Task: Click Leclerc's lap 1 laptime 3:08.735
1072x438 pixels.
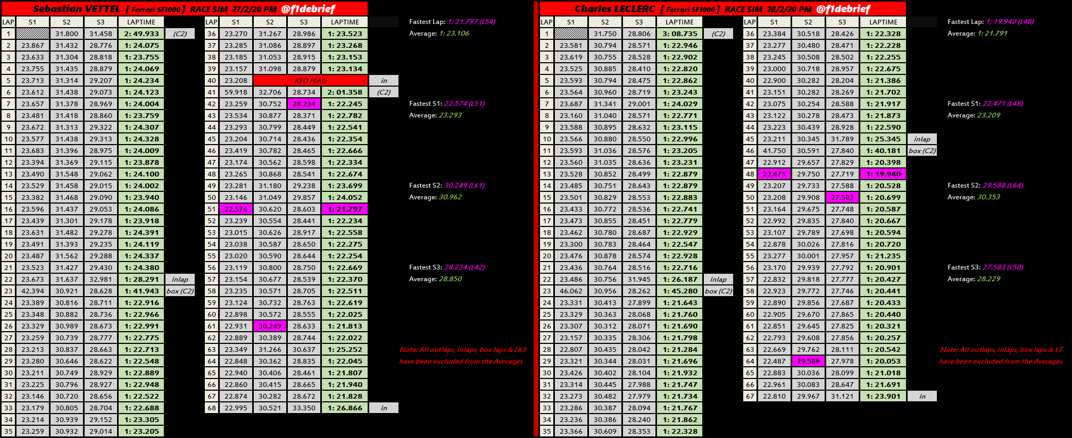Action: coord(680,33)
